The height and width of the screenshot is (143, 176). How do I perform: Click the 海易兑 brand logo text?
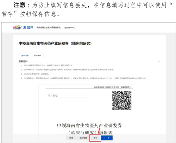pos(28,27)
